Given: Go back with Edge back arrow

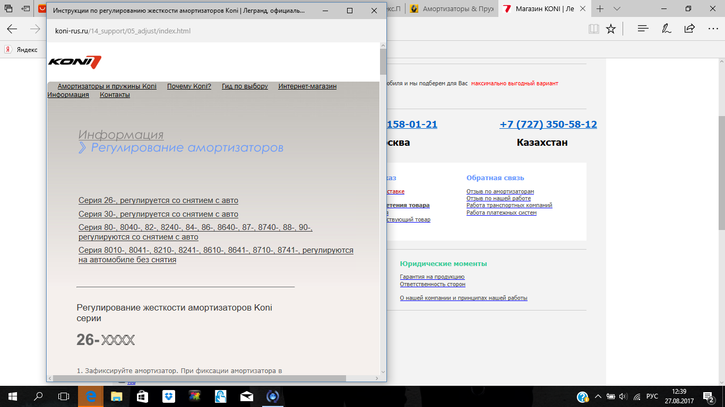Looking at the screenshot, I should (12, 29).
